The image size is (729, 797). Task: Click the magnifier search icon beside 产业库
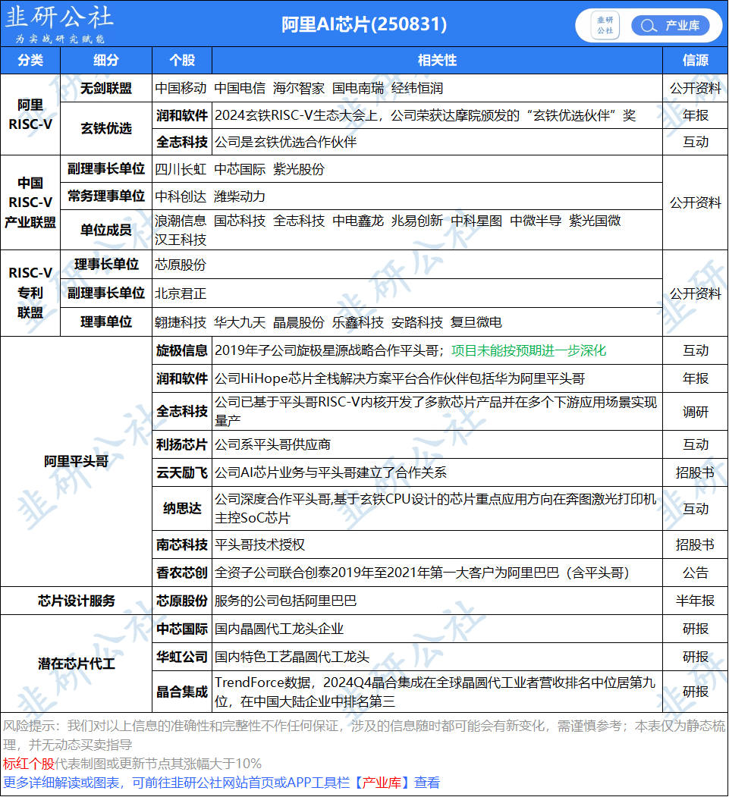[x=648, y=26]
